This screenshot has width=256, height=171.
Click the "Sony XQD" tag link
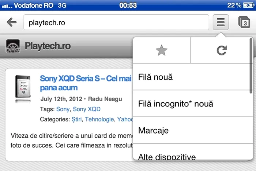(87, 109)
